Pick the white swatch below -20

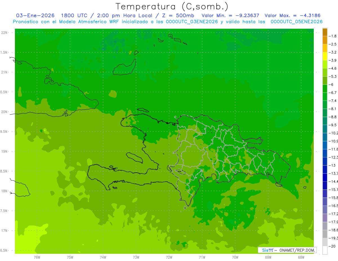pyautogui.click(x=325, y=250)
